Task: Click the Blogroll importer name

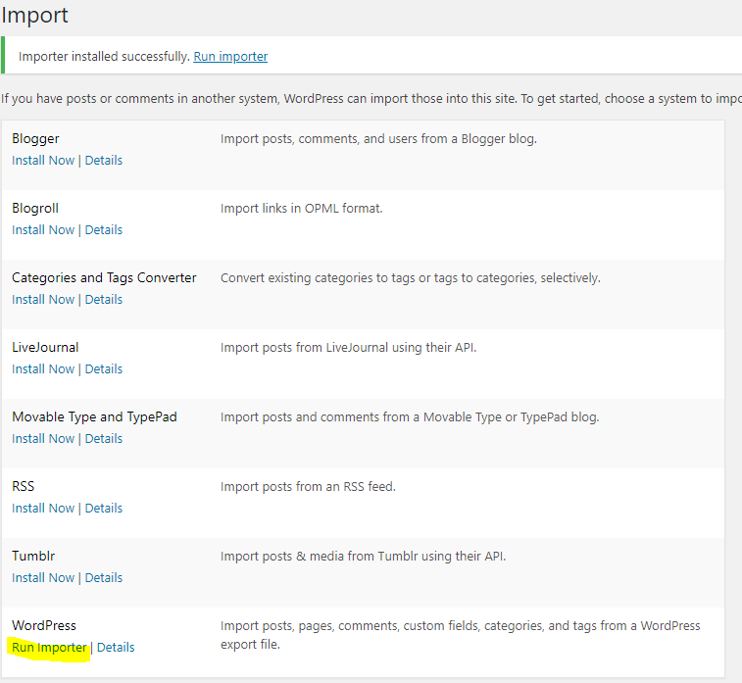Action: [35, 208]
